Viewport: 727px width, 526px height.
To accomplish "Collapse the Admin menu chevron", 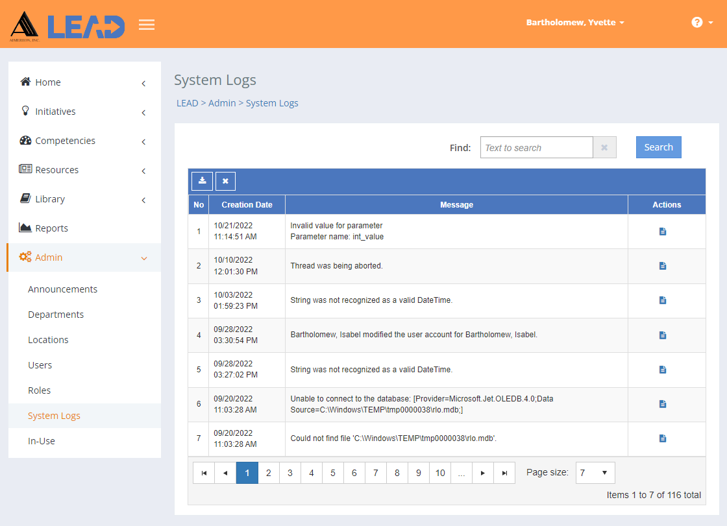I will point(144,259).
